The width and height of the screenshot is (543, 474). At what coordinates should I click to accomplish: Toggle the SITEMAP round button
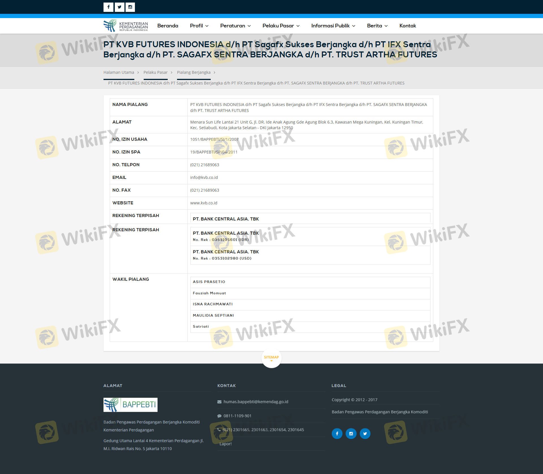click(x=271, y=358)
